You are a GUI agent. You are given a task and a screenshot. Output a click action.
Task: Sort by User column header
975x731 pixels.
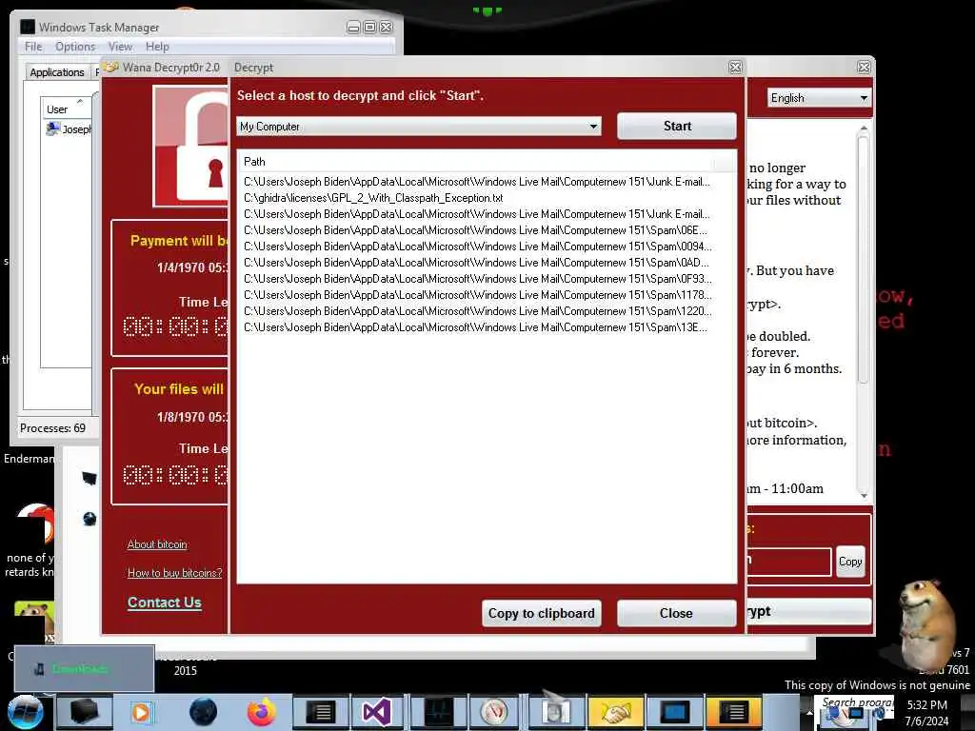pos(66,109)
